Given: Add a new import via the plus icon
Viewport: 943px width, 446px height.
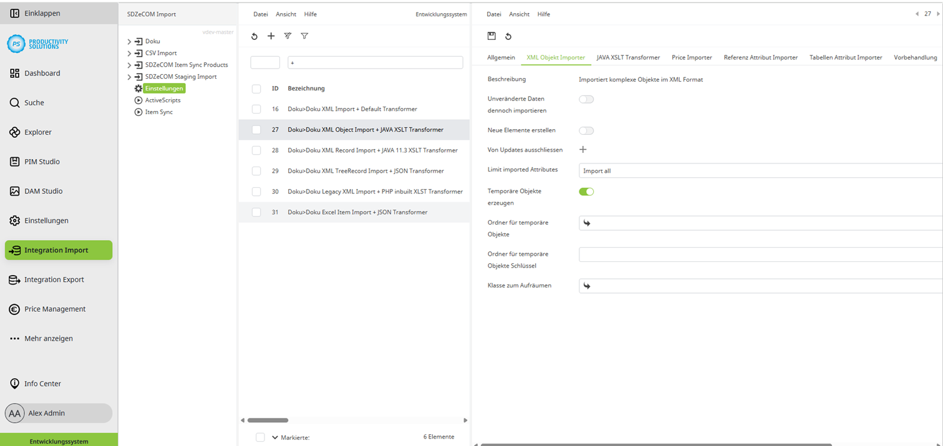Looking at the screenshot, I should click(x=271, y=36).
